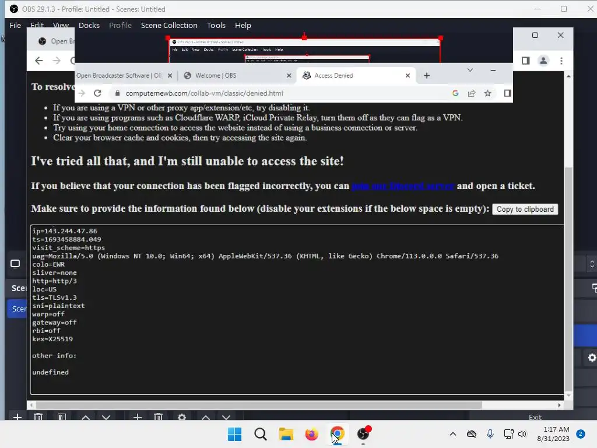Move scene up with first up arrow
Screen dimensions: 597x448
86,418
